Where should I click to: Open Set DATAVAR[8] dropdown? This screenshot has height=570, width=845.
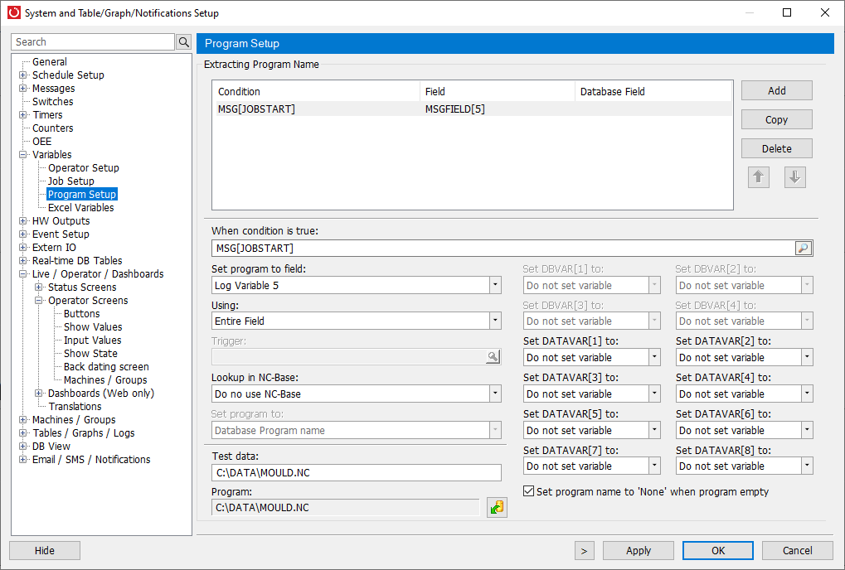(x=807, y=466)
